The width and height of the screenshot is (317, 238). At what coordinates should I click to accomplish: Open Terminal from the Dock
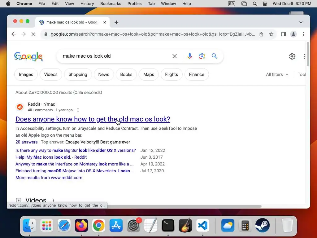(168, 225)
